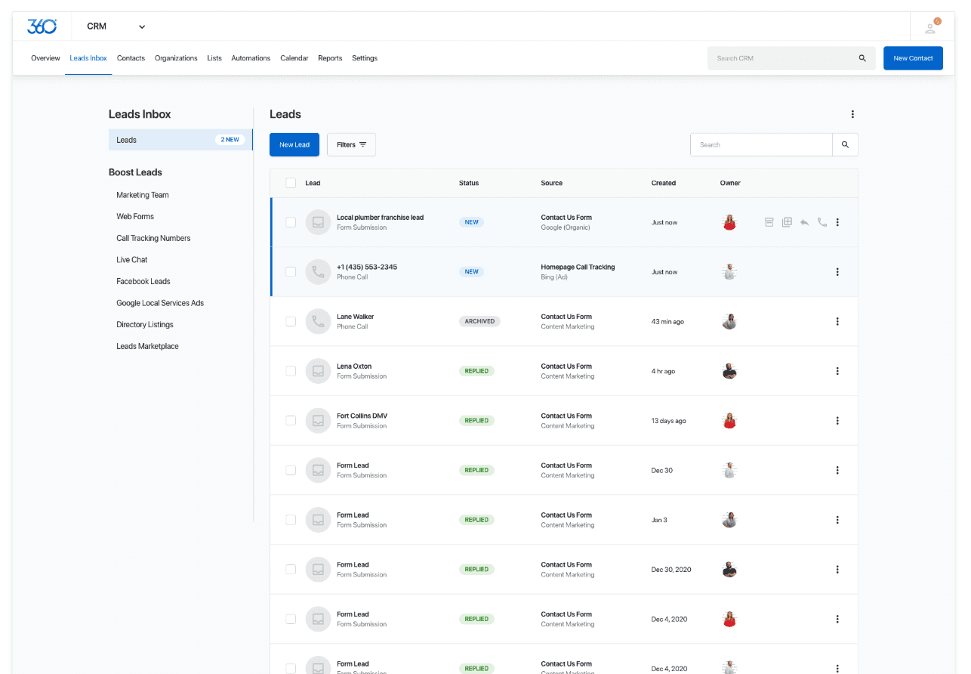This screenshot has height=674, width=971.
Task: Open the user profile icon
Action: pyautogui.click(x=931, y=27)
